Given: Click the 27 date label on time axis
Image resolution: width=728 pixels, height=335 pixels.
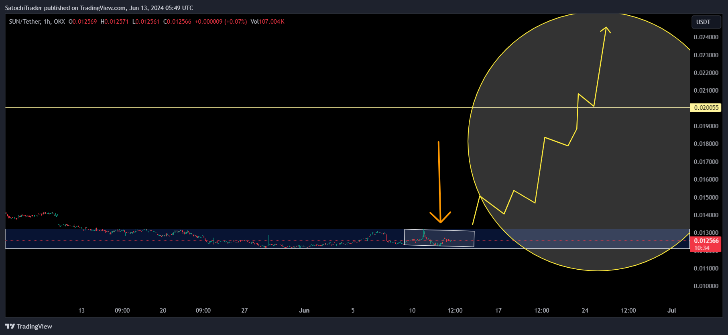Looking at the screenshot, I should pos(244,310).
